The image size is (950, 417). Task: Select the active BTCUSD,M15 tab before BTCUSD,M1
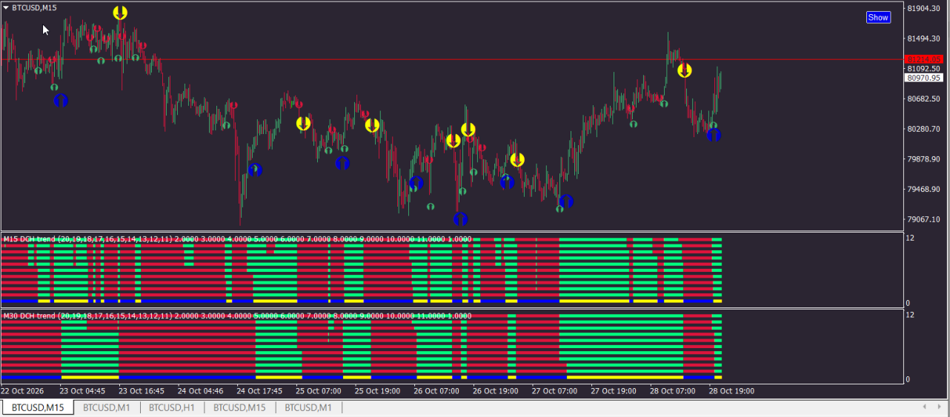pos(38,407)
